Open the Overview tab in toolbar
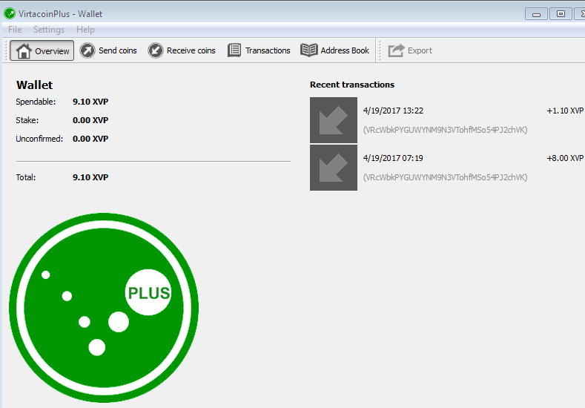The height and width of the screenshot is (408, 585). pyautogui.click(x=42, y=50)
